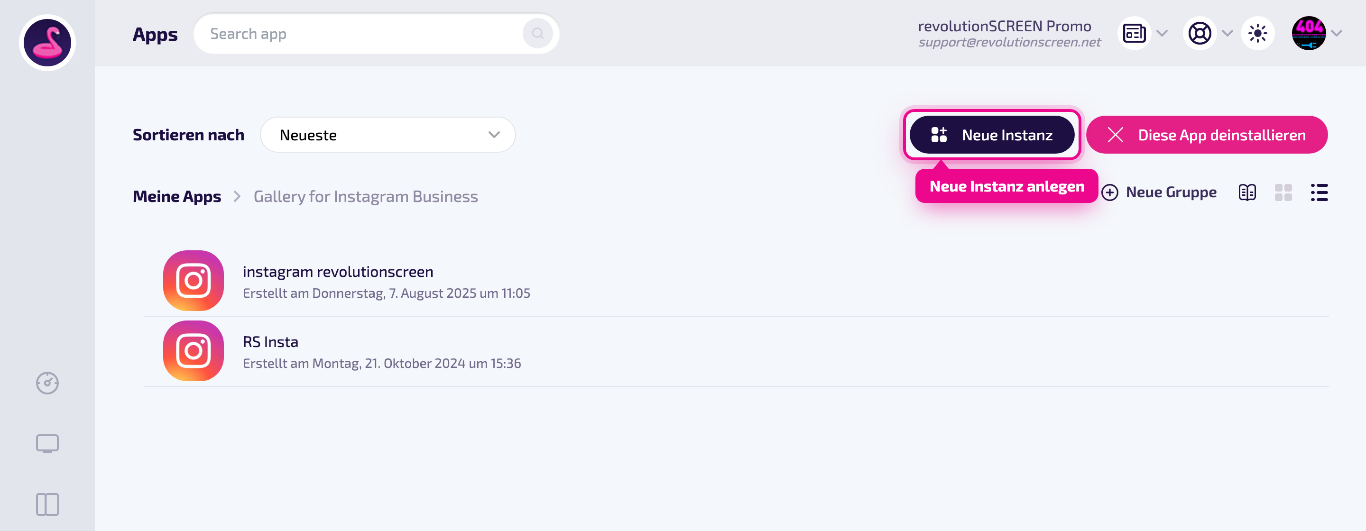Open the layout columns icon in sidebar
Image resolution: width=1366 pixels, height=531 pixels.
pos(47,504)
